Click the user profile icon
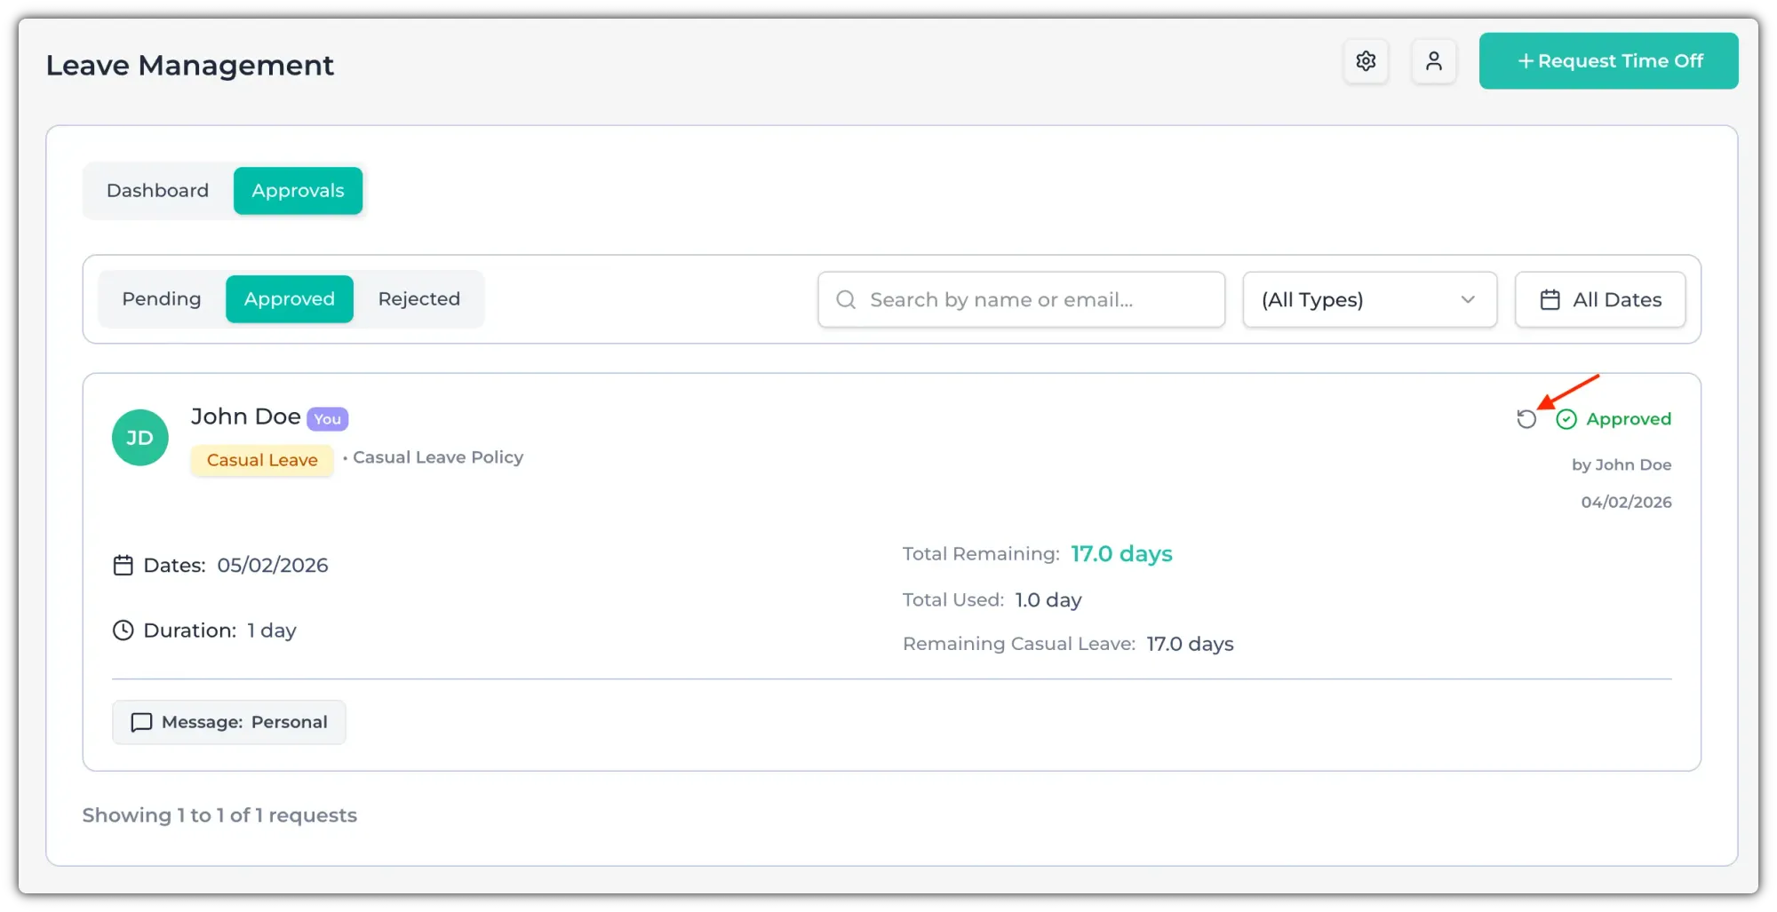The height and width of the screenshot is (912, 1777). (x=1433, y=61)
